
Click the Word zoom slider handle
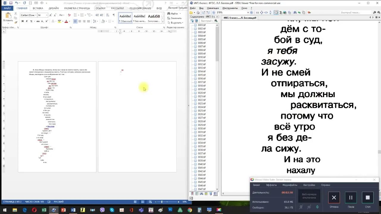coord(162,202)
